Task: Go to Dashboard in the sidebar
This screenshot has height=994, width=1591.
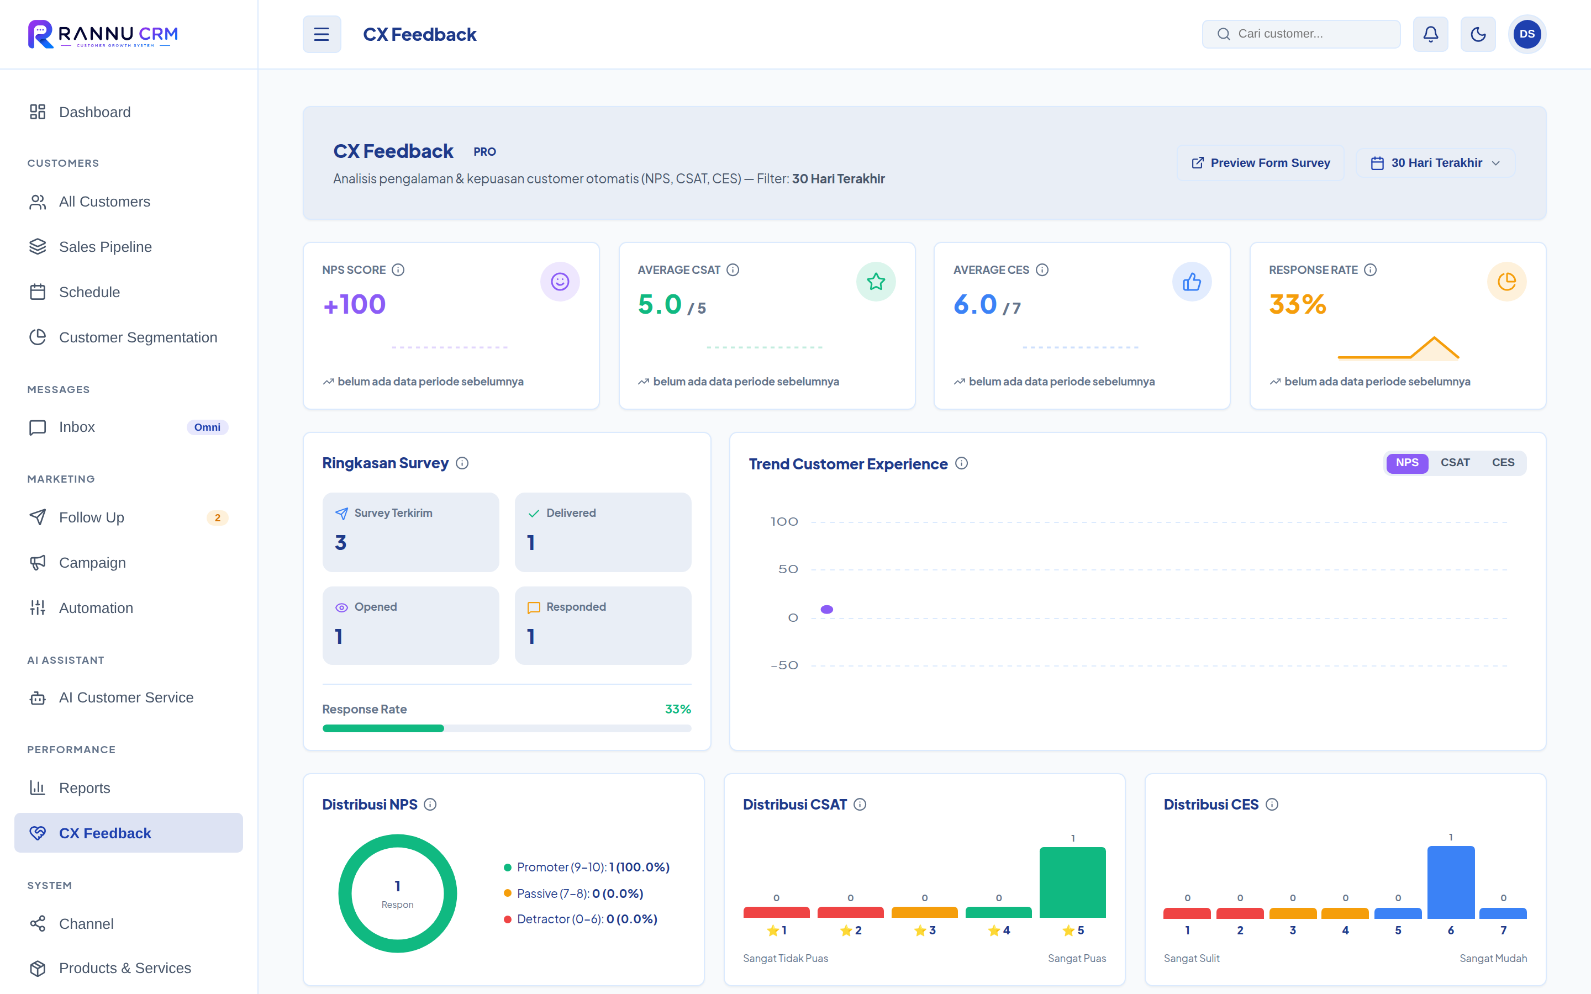Action: 129,113
